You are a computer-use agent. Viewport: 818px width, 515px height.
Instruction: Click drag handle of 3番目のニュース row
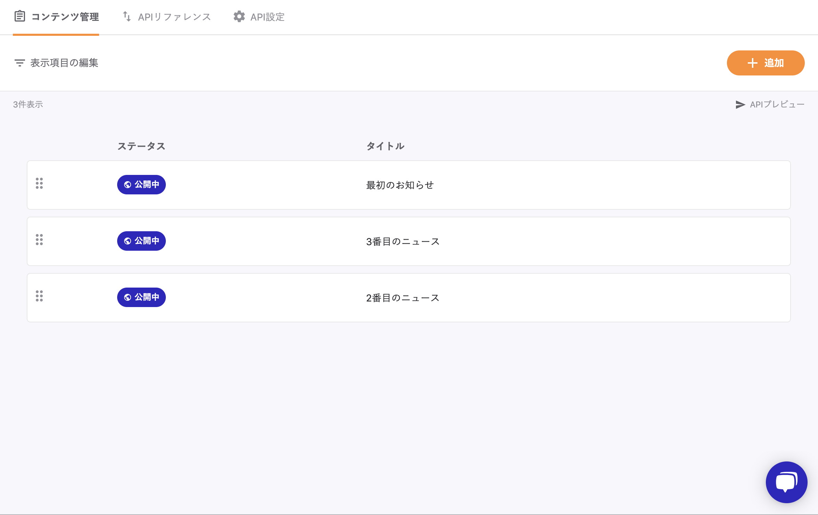tap(39, 240)
